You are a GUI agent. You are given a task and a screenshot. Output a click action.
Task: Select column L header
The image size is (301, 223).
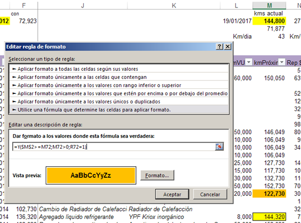(236, 6)
